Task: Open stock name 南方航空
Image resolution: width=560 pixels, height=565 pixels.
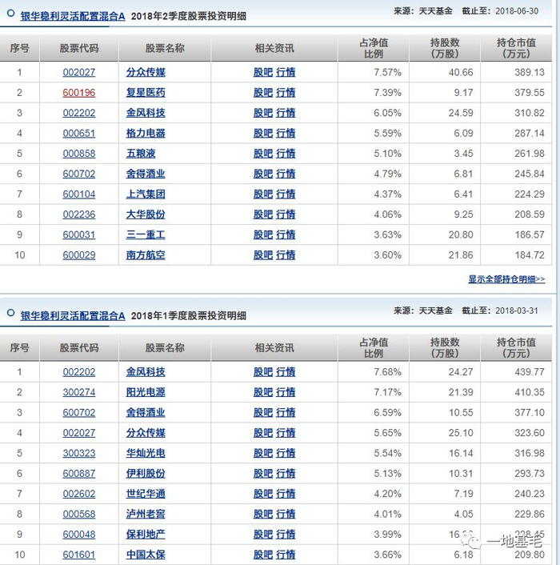Action: 146,255
